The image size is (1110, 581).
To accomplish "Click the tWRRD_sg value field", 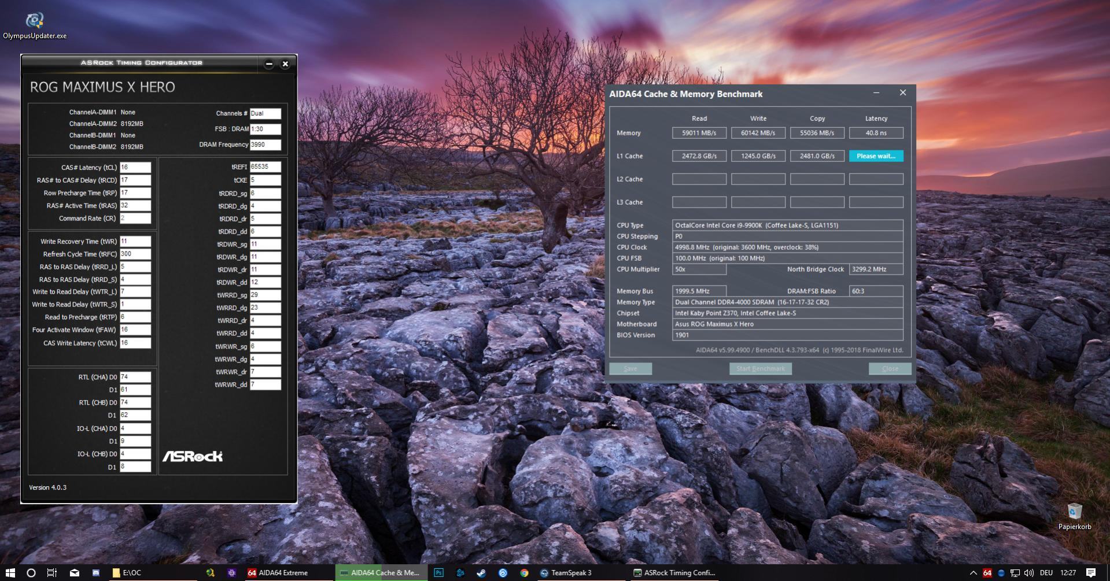I will click(265, 295).
